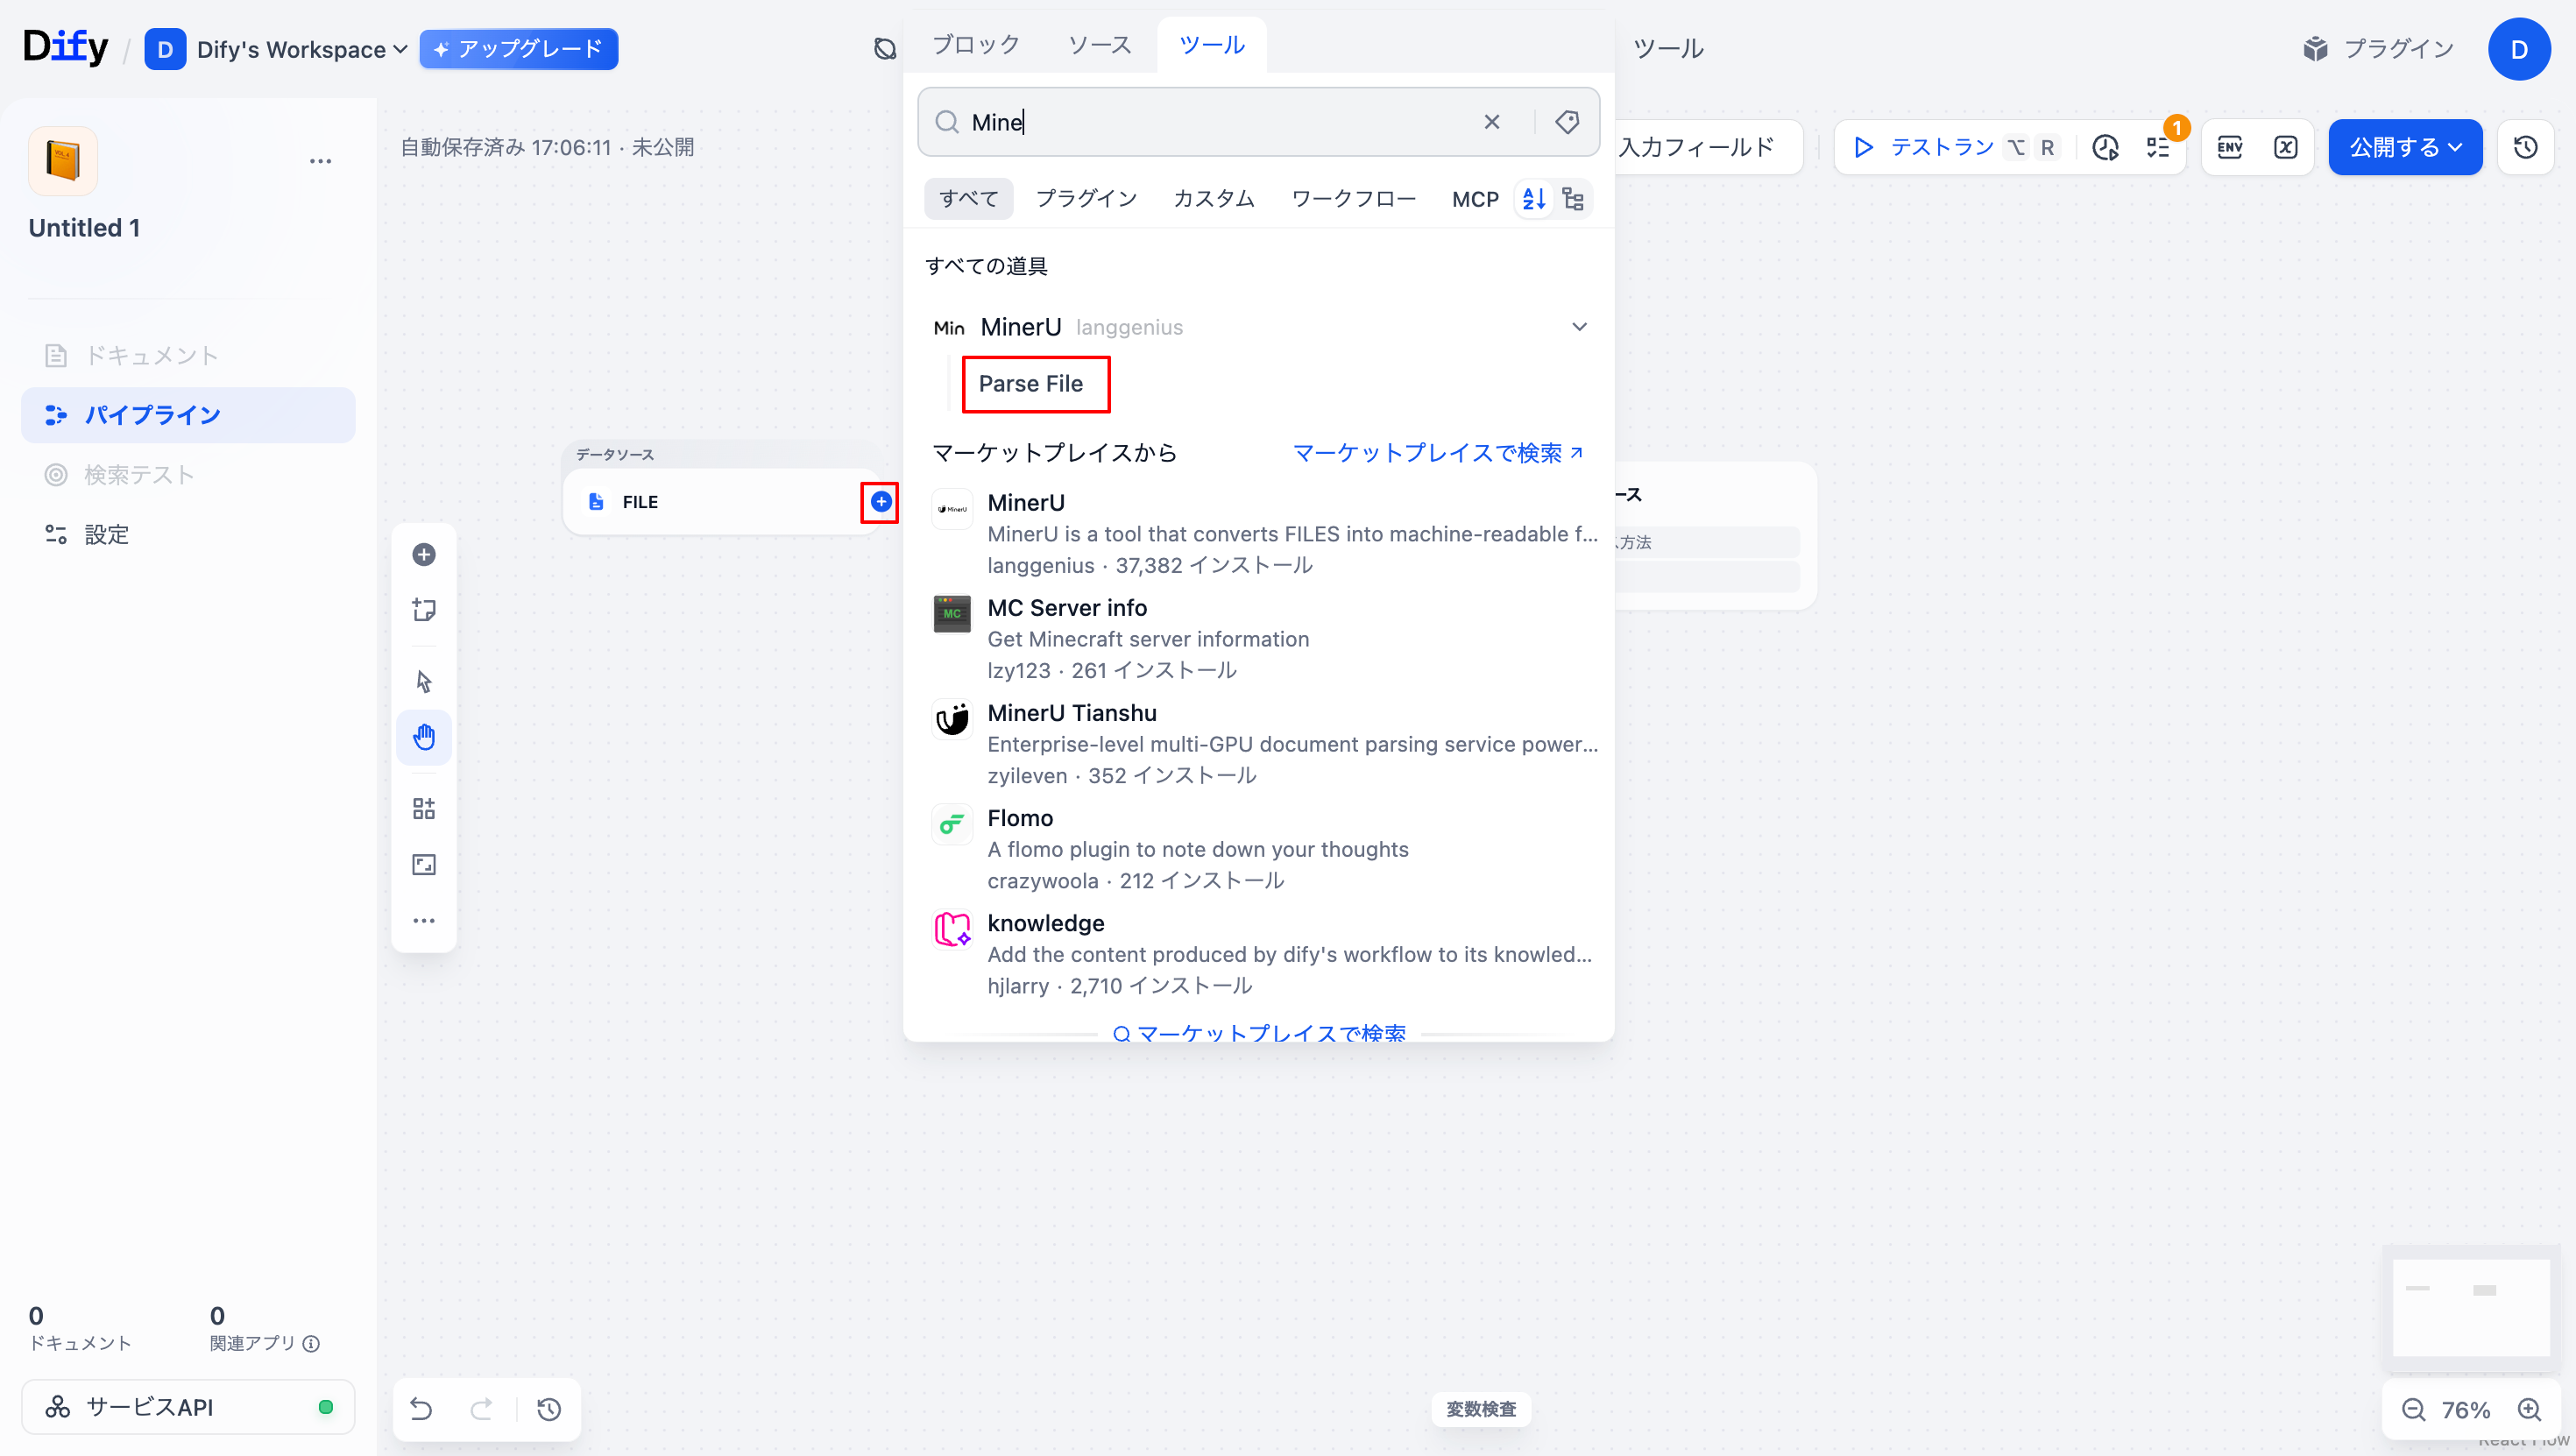Viewport: 2576px width, 1456px height.
Task: Select the すべて filter chip
Action: point(968,199)
